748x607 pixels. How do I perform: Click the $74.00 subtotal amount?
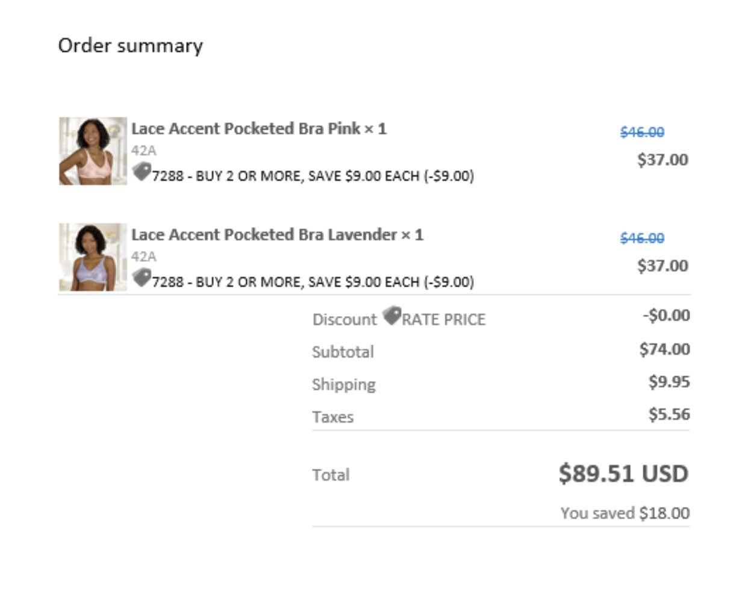(x=664, y=349)
